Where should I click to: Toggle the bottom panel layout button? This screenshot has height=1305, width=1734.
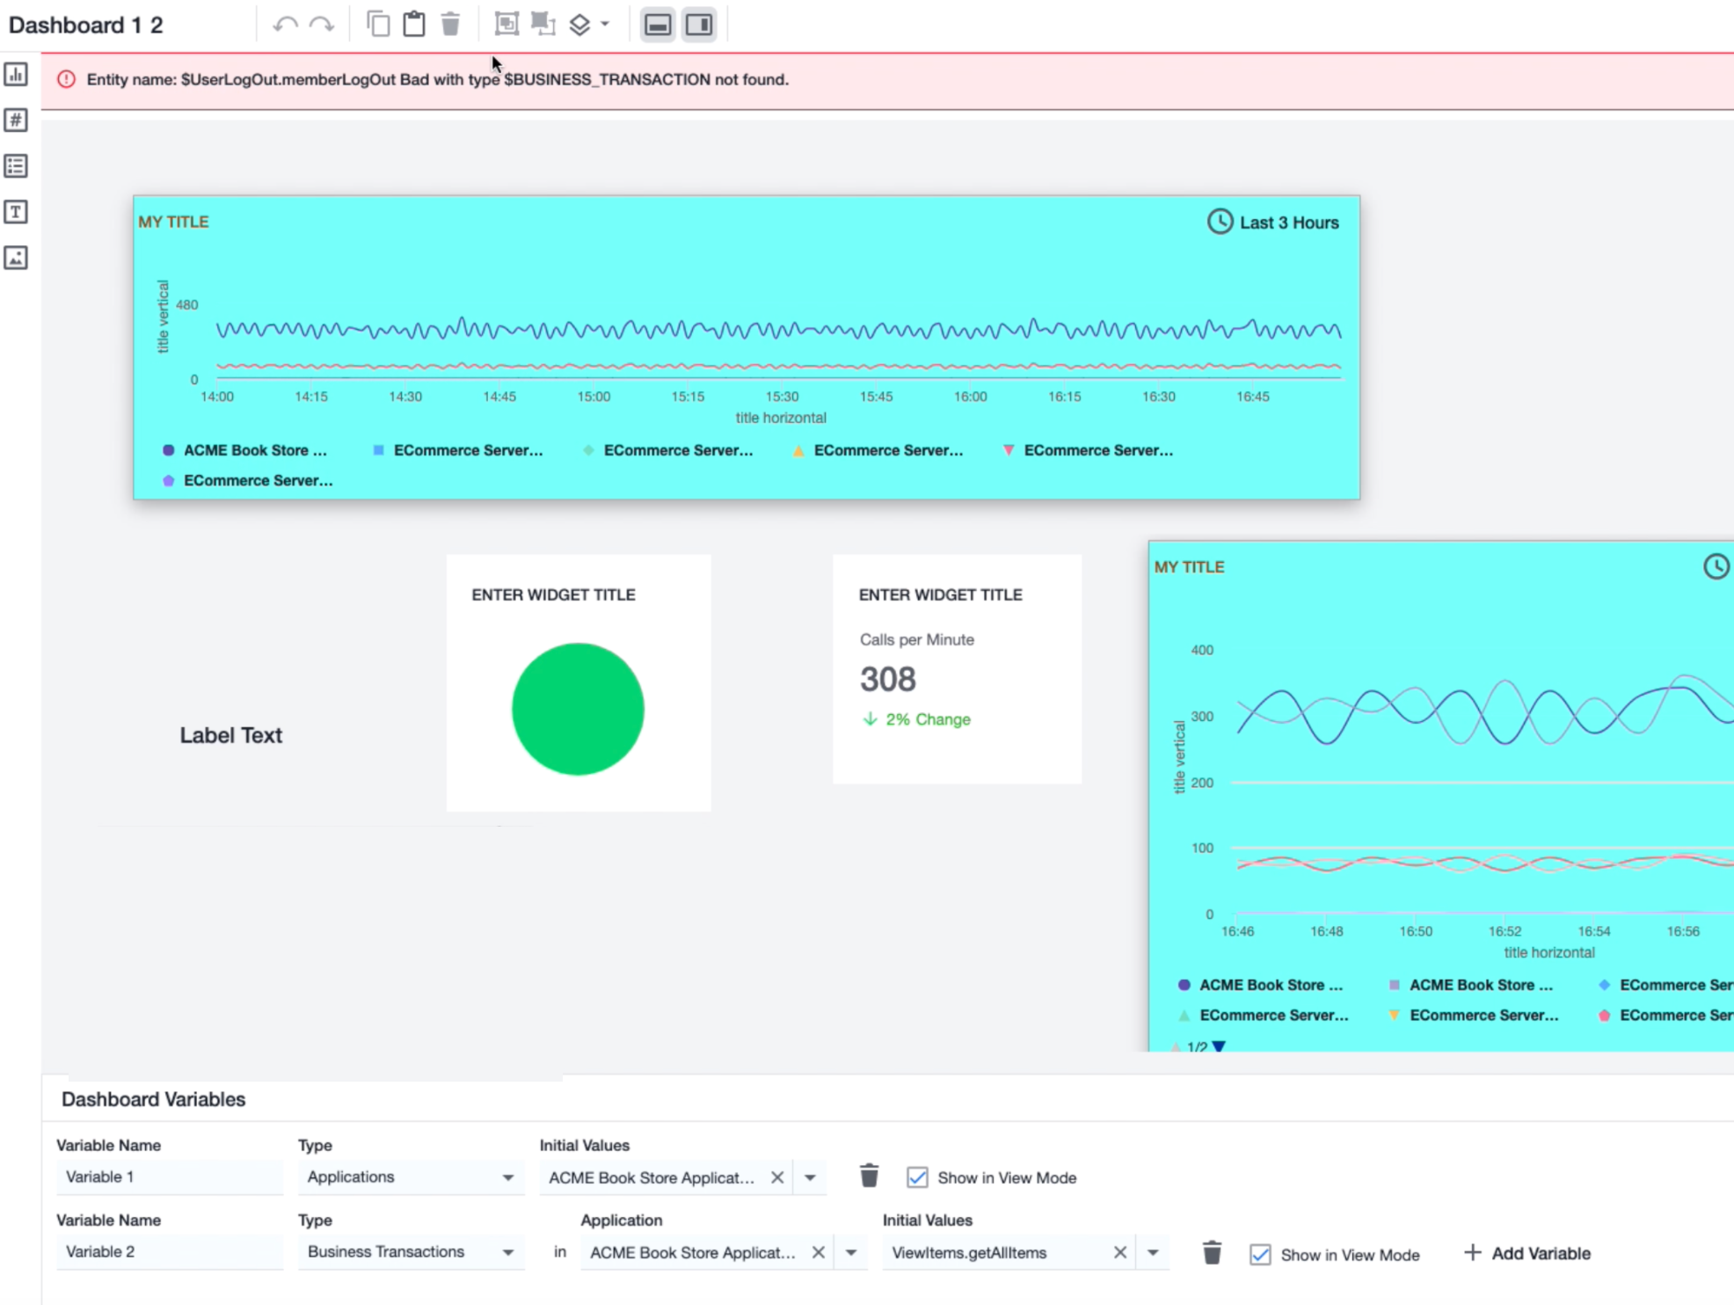(658, 25)
